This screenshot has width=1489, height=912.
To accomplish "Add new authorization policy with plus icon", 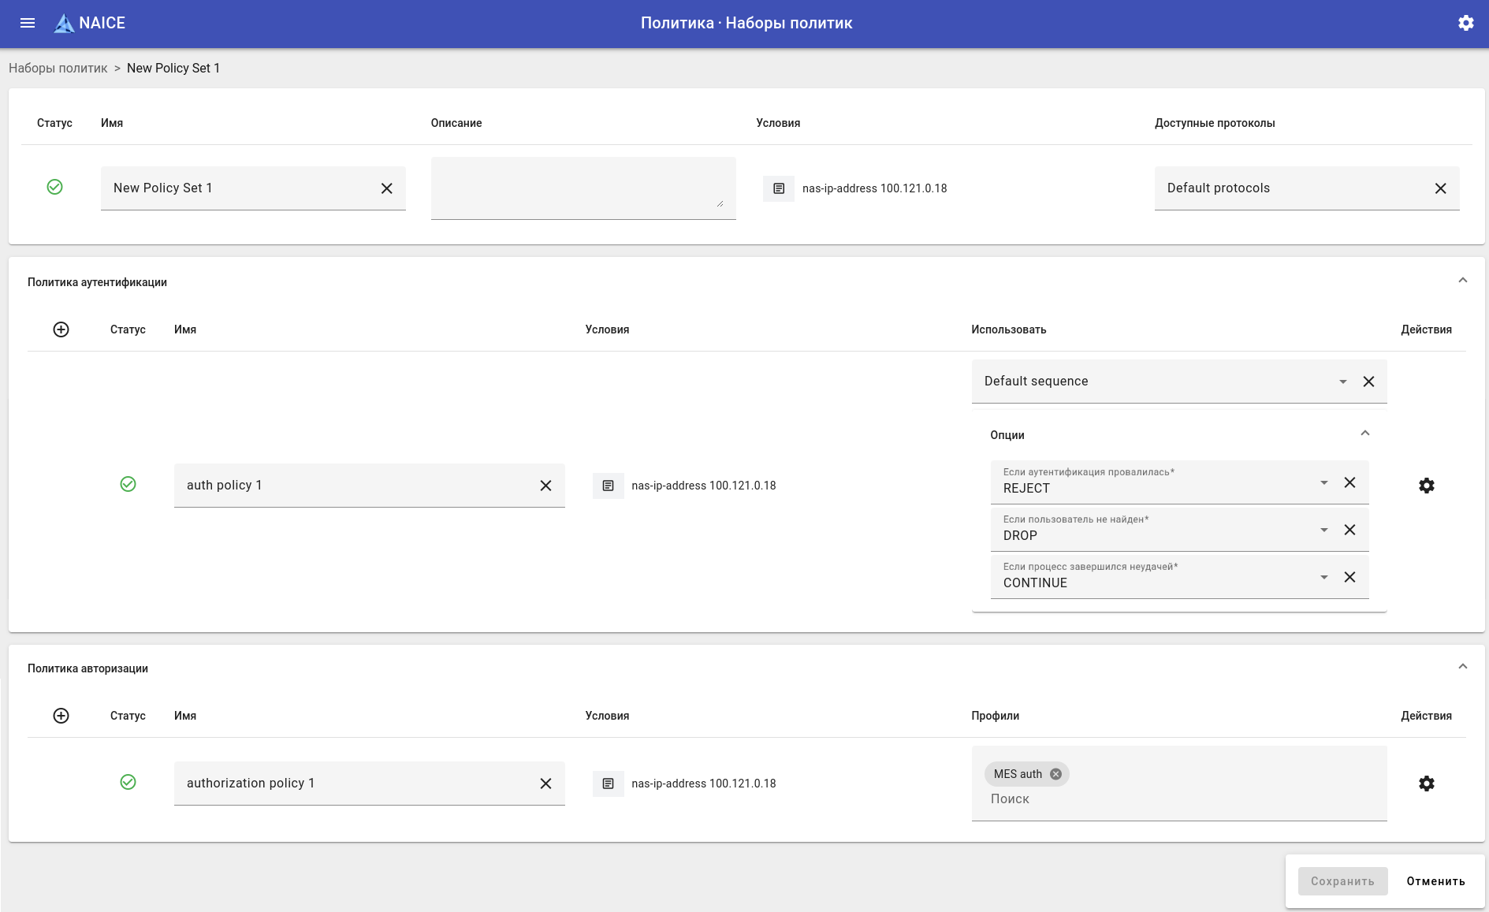I will click(x=61, y=716).
